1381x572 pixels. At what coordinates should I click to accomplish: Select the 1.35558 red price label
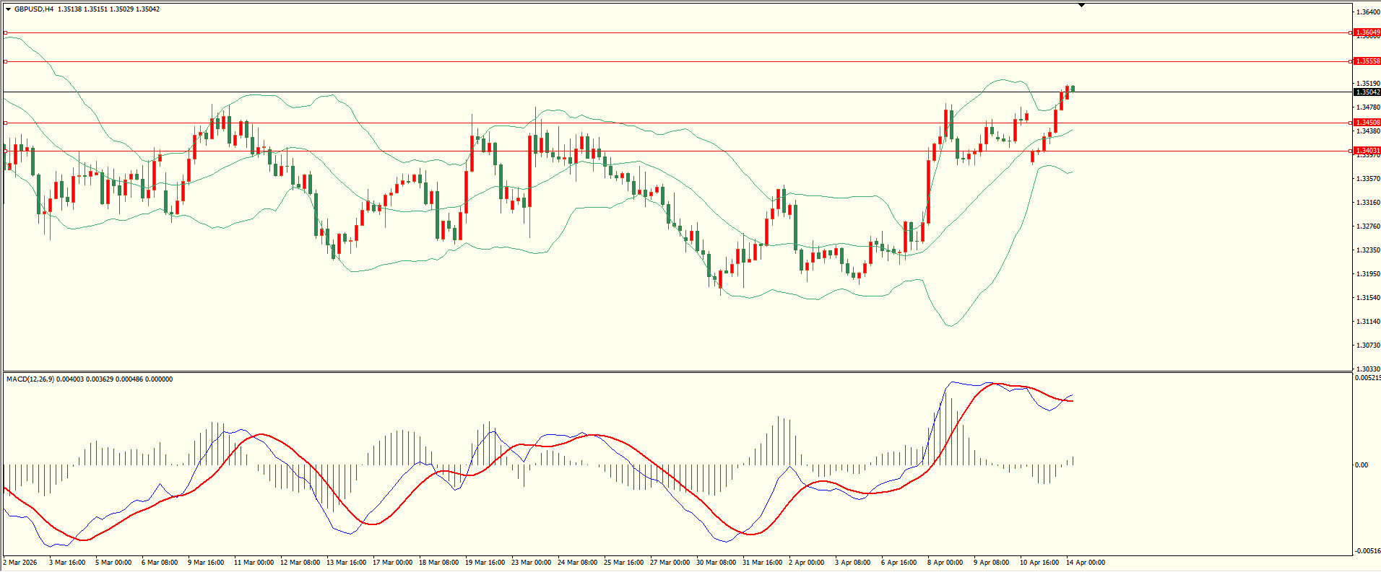click(x=1367, y=61)
